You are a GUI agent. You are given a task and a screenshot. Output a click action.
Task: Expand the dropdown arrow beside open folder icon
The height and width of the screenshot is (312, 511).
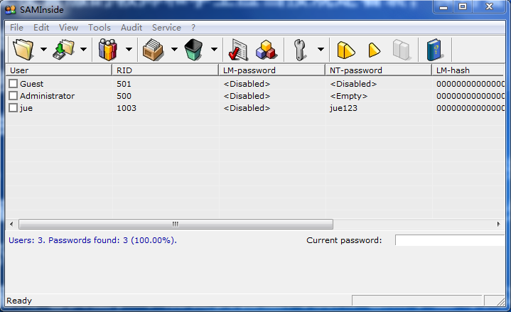43,49
